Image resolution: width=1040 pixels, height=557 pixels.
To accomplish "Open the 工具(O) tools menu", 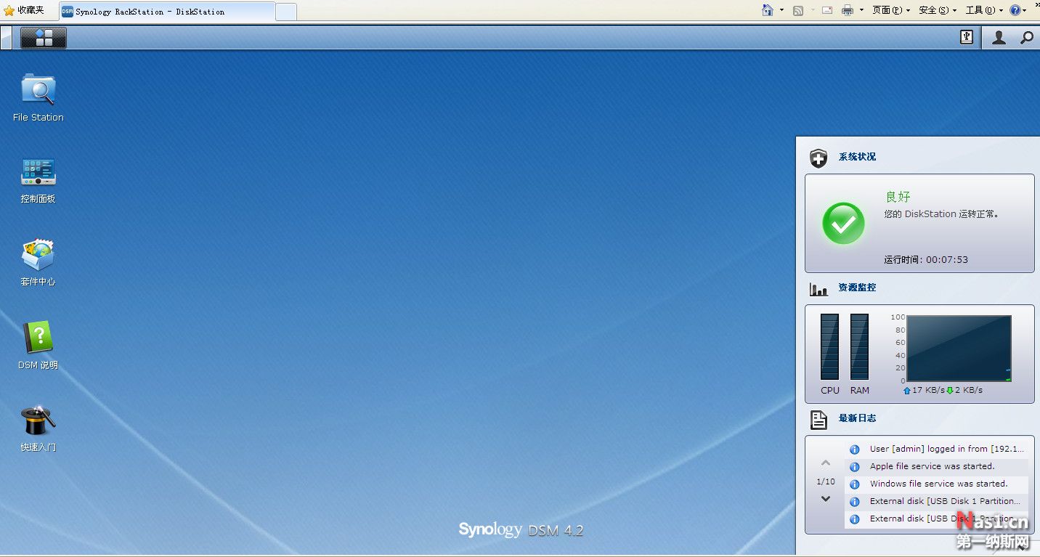I will click(984, 10).
